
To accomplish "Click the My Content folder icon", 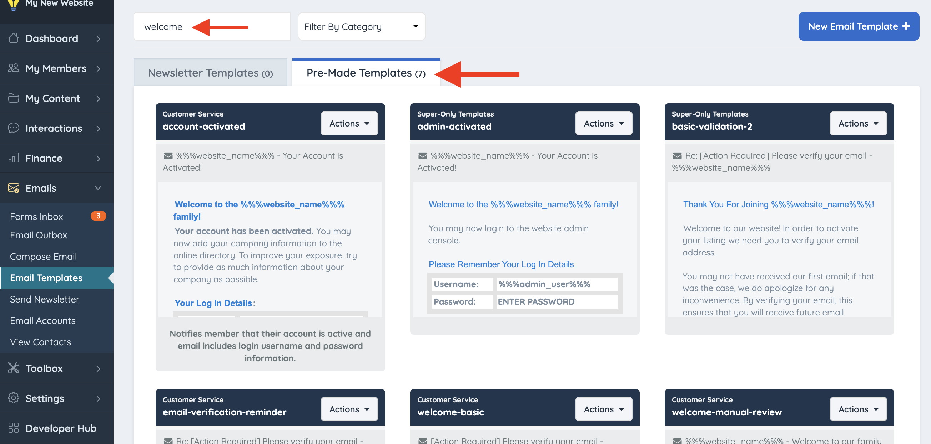I will tap(14, 98).
